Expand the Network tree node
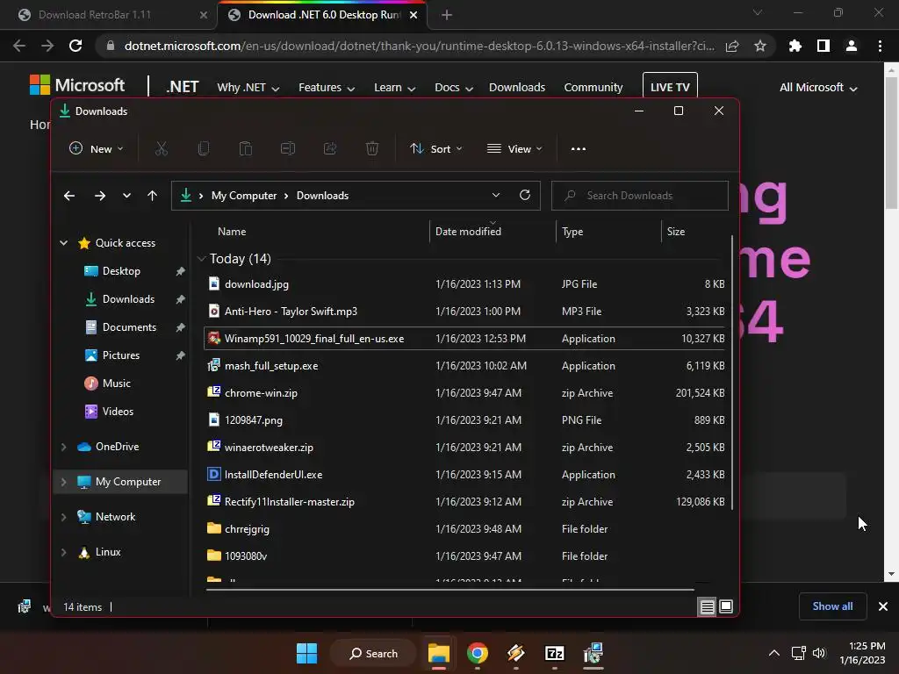Image resolution: width=899 pixels, height=674 pixels. [63, 517]
